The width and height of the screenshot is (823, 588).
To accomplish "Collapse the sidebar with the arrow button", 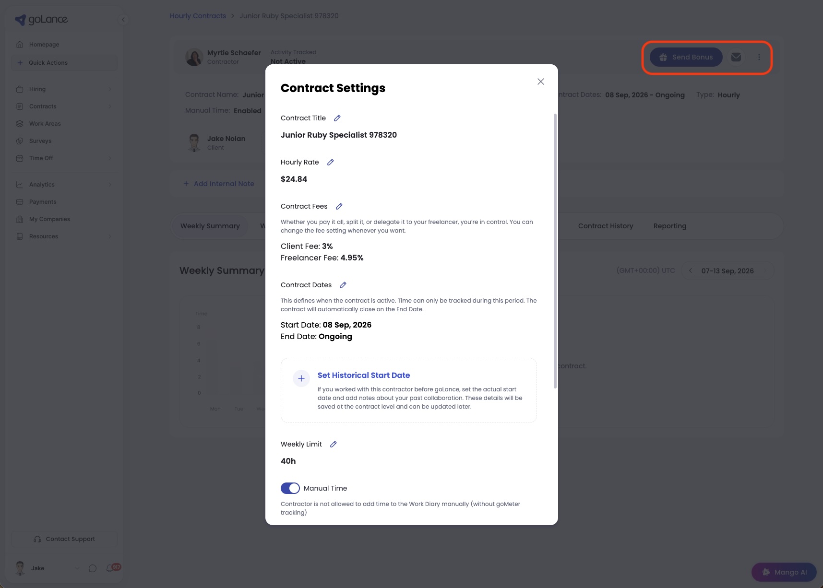I will click(x=123, y=20).
